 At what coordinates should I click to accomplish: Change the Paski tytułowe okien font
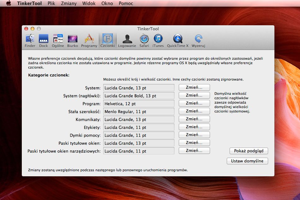click(x=194, y=143)
